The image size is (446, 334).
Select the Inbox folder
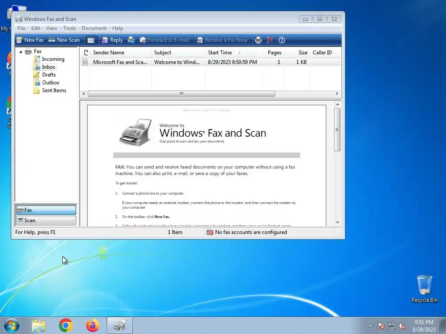(x=44, y=67)
